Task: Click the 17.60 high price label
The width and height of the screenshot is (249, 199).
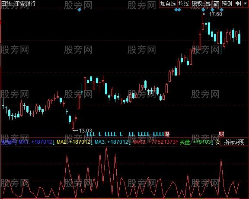Action: click(216, 14)
